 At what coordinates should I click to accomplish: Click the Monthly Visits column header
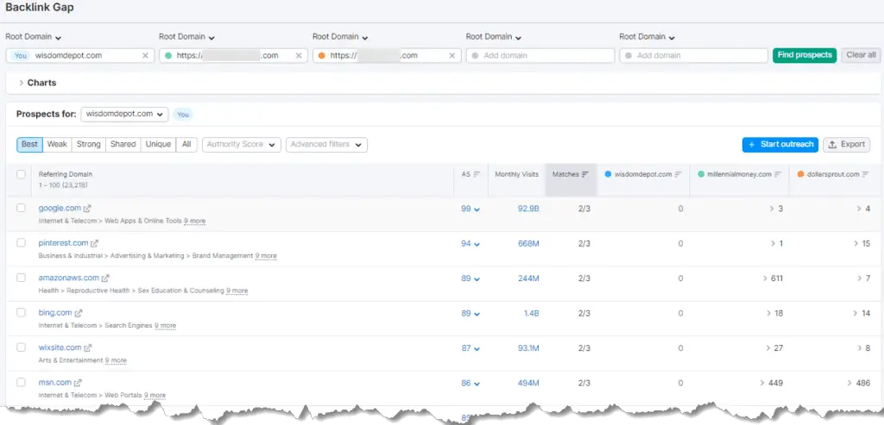[516, 174]
